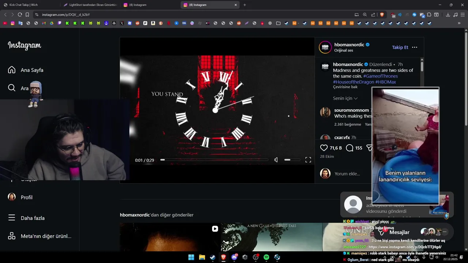Switch to LightShot browser tab
Screen dimensions: 468x263
pyautogui.click(x=90, y=5)
